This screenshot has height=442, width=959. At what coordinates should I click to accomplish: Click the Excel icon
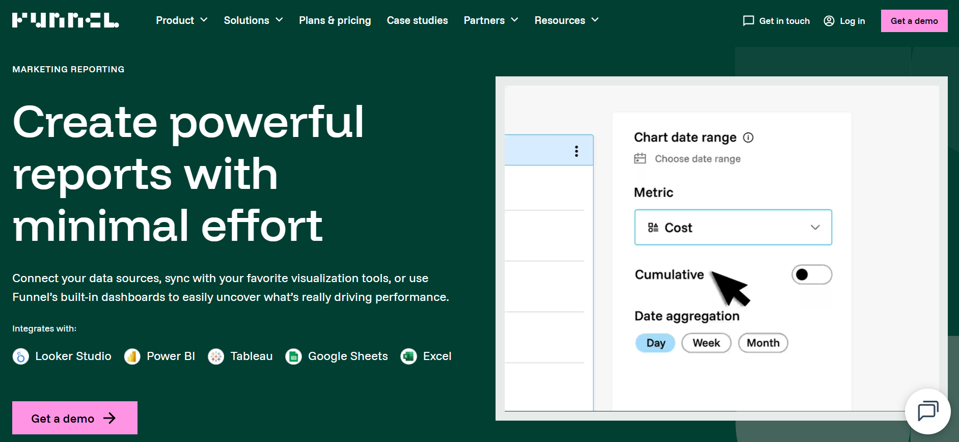coord(408,356)
